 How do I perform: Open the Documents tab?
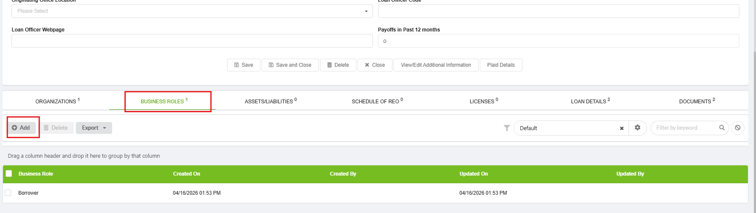697,101
